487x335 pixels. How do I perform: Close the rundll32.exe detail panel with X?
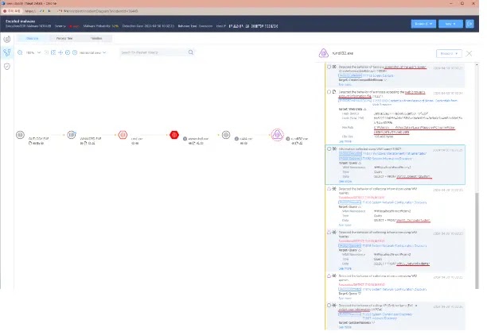click(x=469, y=54)
